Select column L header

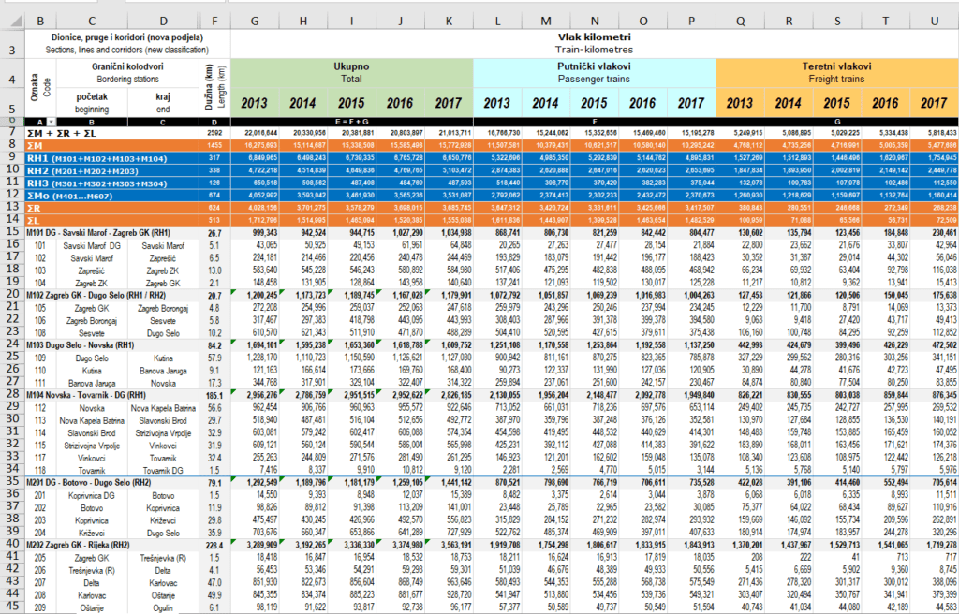tap(497, 21)
